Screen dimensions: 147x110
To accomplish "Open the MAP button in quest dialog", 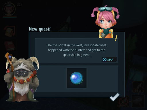I will [109, 60].
